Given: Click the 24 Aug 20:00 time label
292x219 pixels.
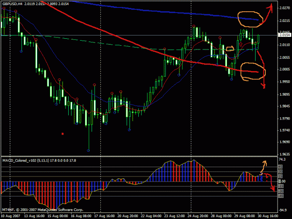Looking at the screenshot, I should pos(198,216).
